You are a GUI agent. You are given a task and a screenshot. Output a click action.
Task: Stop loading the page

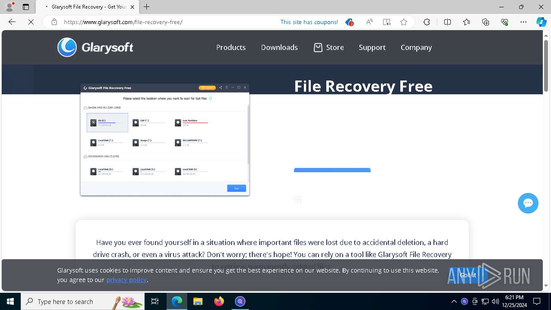(31, 22)
